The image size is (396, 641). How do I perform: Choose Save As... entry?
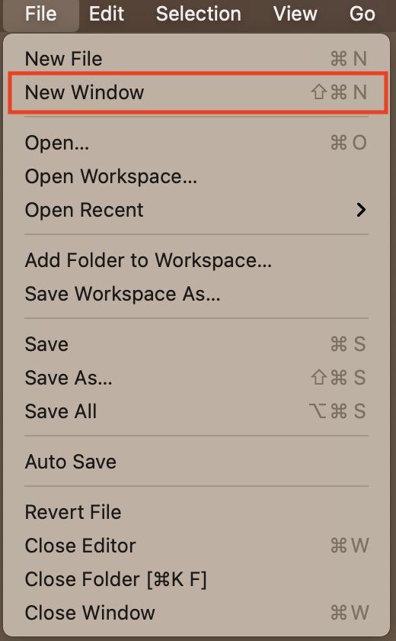tap(196, 377)
